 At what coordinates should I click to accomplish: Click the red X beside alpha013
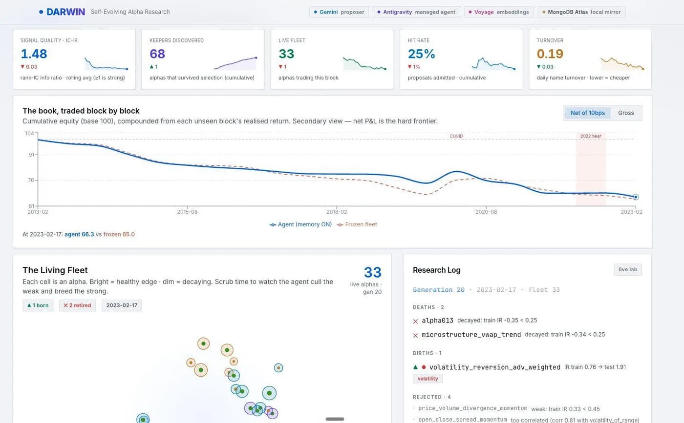coord(416,321)
